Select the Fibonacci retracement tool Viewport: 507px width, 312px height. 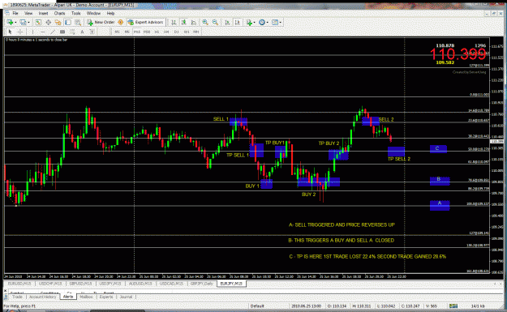tap(72, 32)
